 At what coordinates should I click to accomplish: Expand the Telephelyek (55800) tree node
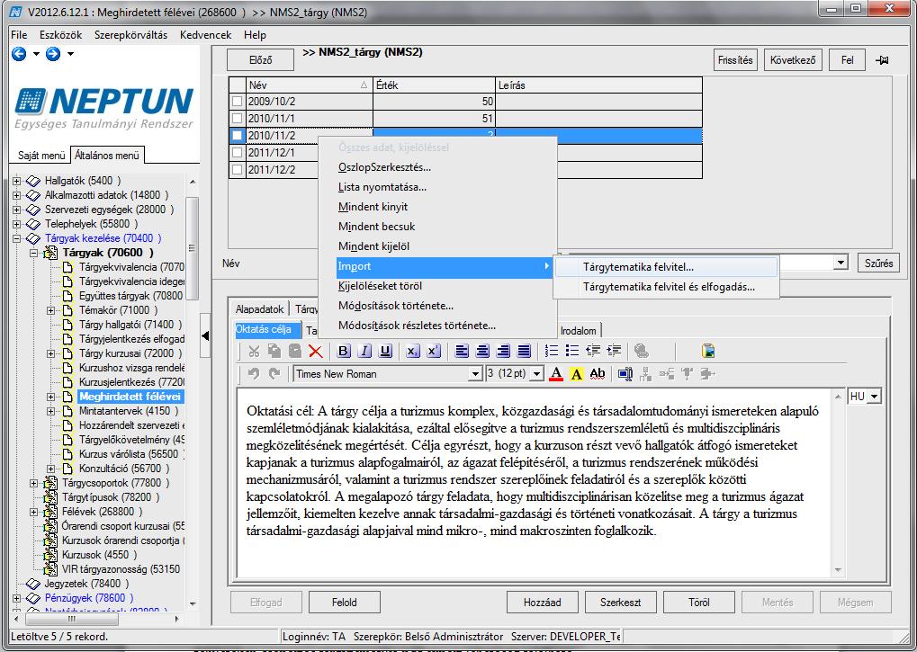pos(17,224)
